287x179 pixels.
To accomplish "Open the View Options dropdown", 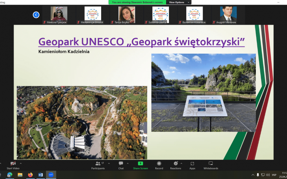I will point(179,3).
